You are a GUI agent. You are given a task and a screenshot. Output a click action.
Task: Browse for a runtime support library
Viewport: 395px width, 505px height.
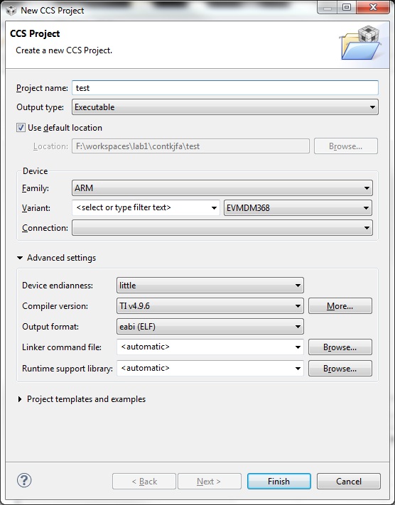340,369
